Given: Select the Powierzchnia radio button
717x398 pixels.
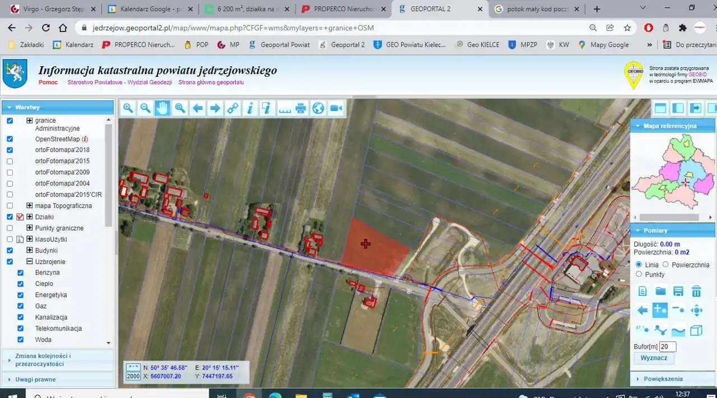Looking at the screenshot, I should click(666, 265).
